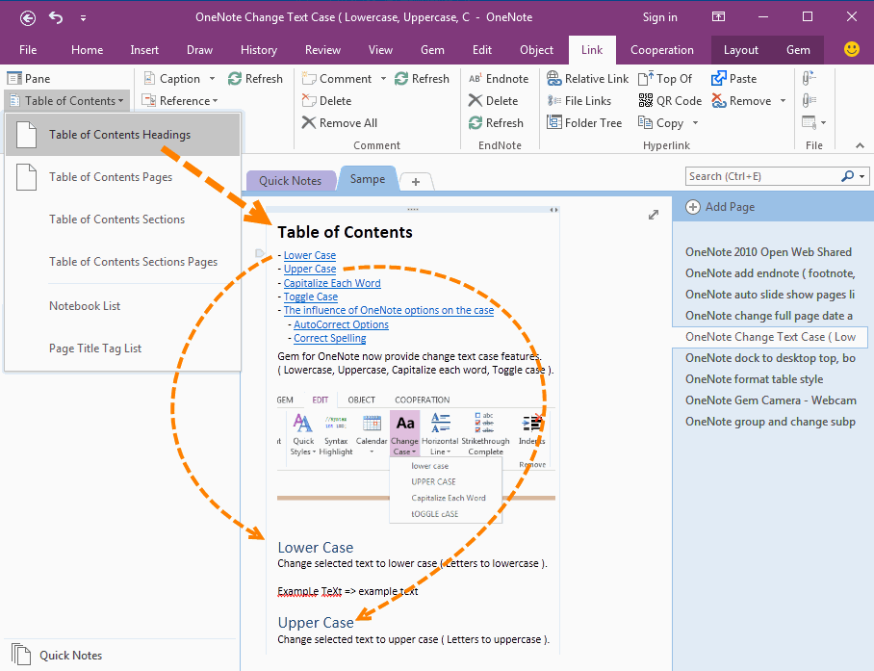Follow the Upper Case link
The width and height of the screenshot is (874, 671).
point(309,269)
